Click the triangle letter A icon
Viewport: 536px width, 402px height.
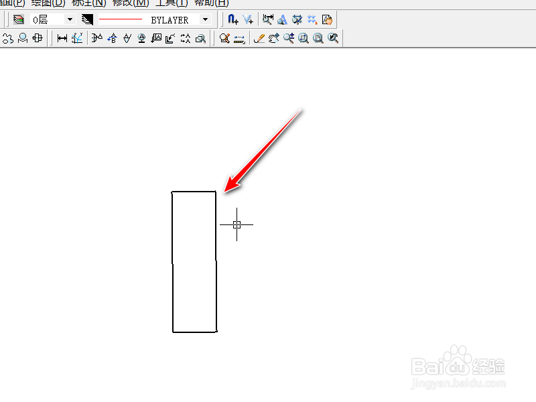pyautogui.click(x=127, y=38)
